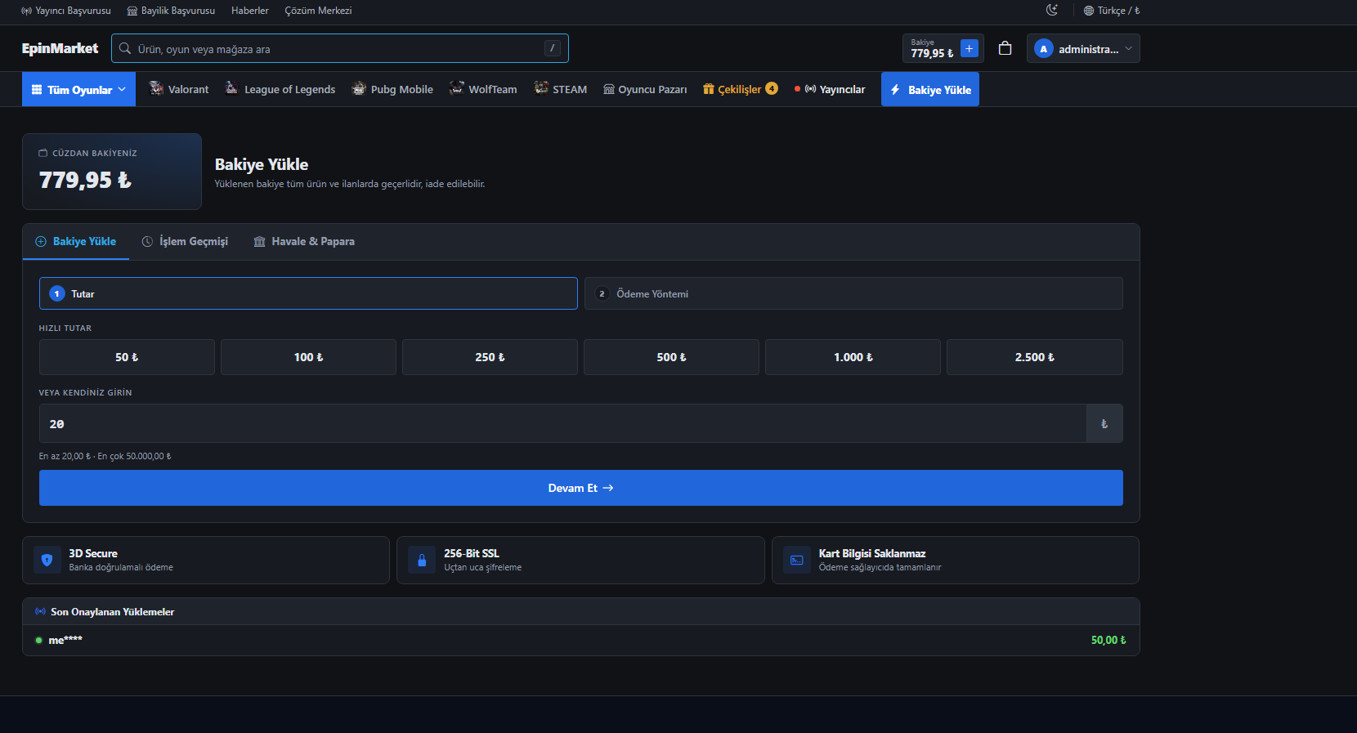Expand Tüm Oyunlar dropdown menu

(x=78, y=89)
